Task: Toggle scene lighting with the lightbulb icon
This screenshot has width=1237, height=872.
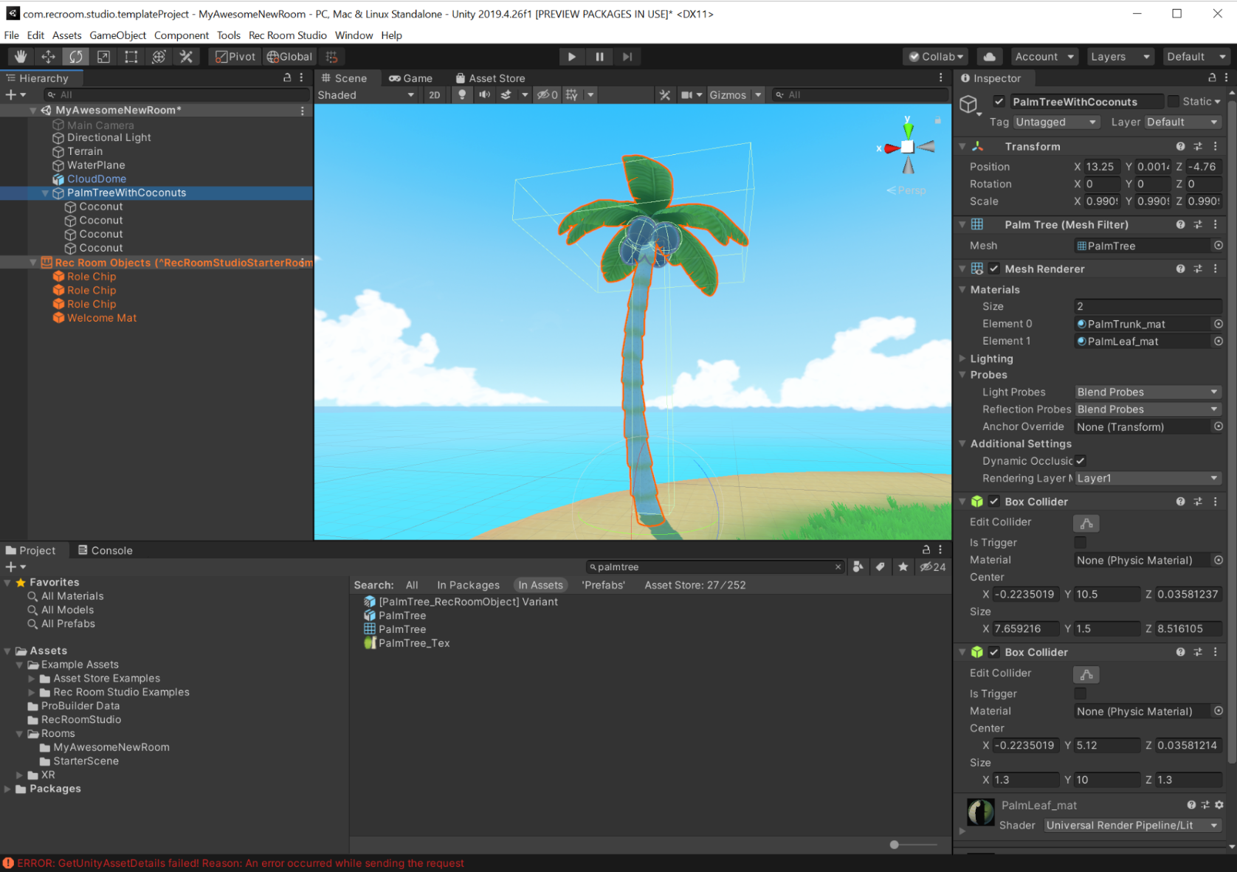Action: click(x=462, y=95)
